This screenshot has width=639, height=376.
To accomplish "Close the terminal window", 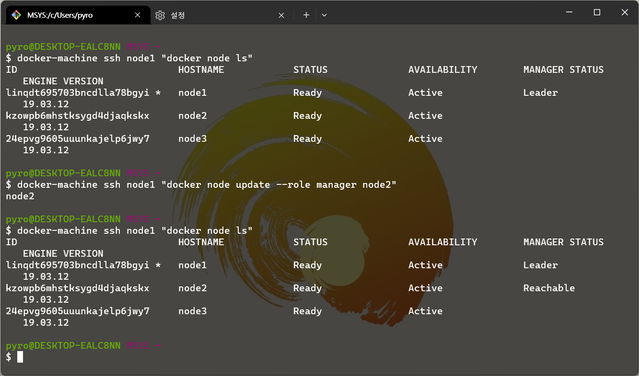I will (x=625, y=12).
